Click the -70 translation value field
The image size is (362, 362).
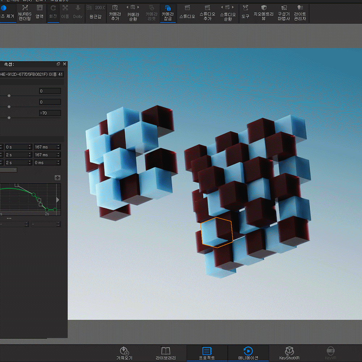(x=50, y=113)
